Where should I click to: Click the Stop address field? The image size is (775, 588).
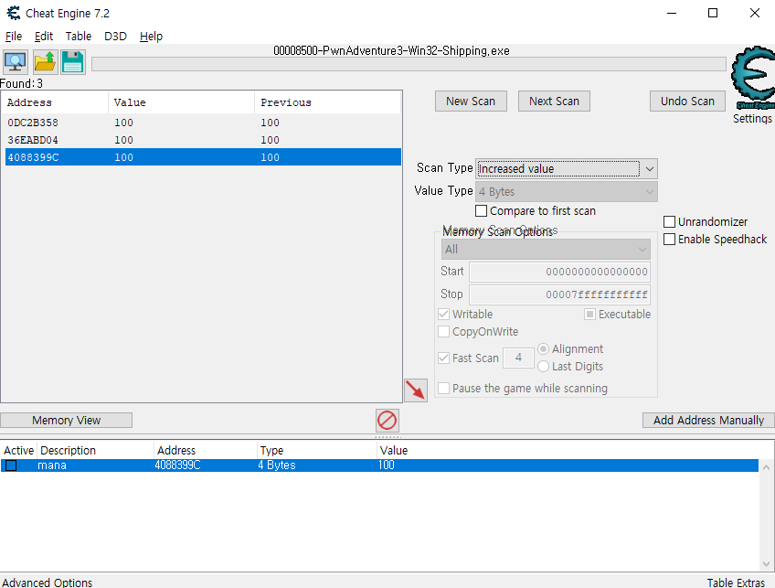pyautogui.click(x=559, y=294)
